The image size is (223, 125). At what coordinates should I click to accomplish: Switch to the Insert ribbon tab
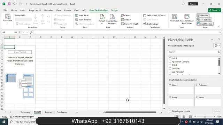[23, 10]
